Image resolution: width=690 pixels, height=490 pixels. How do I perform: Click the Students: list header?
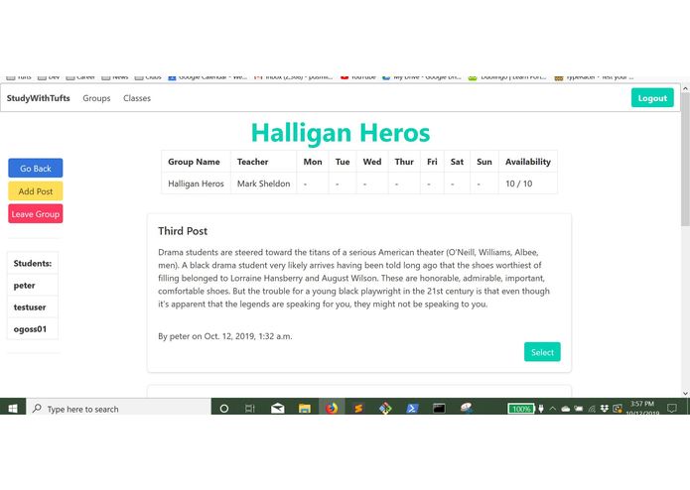(33, 263)
